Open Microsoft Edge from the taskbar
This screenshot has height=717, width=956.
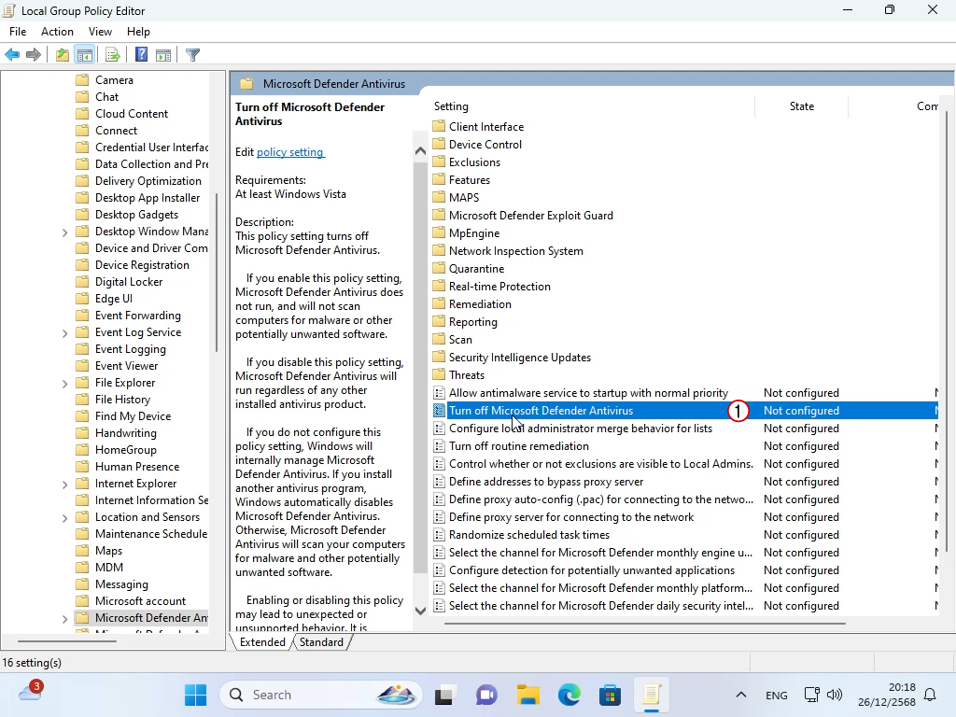tap(569, 696)
